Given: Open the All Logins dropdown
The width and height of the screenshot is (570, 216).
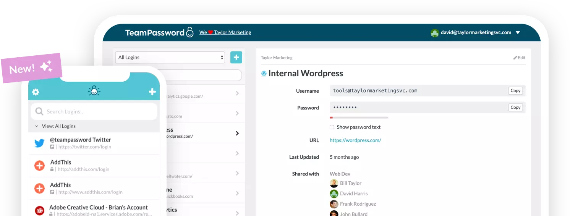Looking at the screenshot, I should coord(170,57).
